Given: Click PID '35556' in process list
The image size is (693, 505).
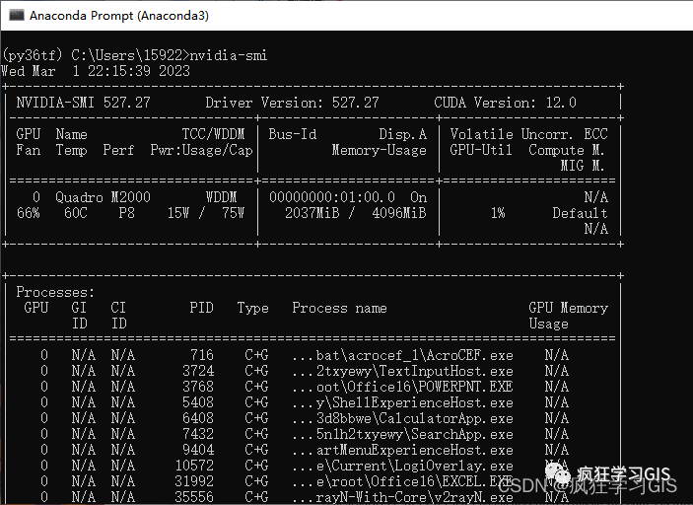Looking at the screenshot, I should [194, 497].
